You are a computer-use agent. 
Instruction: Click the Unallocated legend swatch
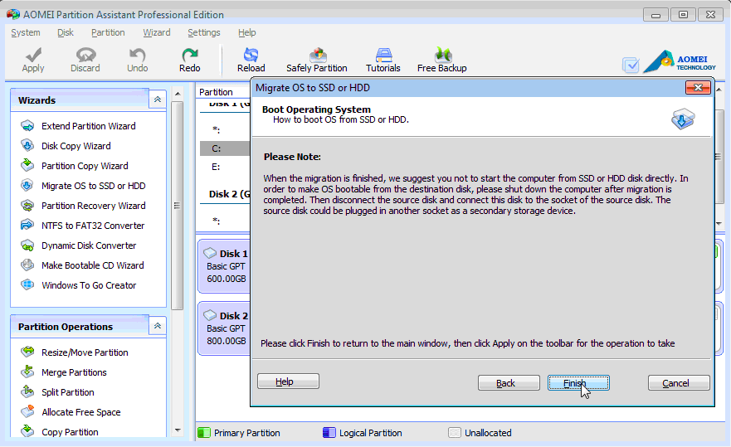tap(455, 433)
